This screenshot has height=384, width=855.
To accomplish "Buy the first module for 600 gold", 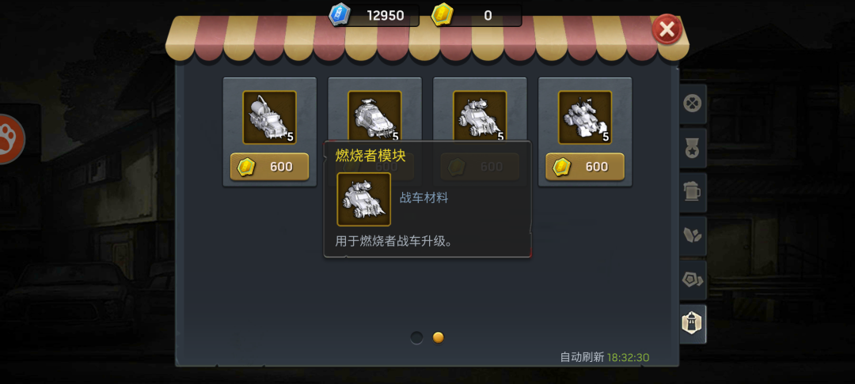I will pyautogui.click(x=269, y=167).
